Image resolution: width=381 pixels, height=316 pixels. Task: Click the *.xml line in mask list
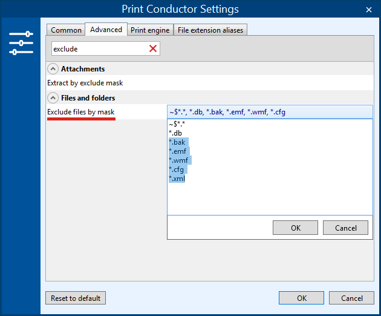(177, 179)
